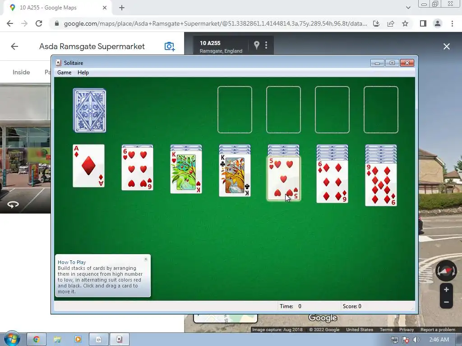Select the 6 of Diamonds card
Image resolution: width=462 pixels, height=346 pixels.
click(333, 182)
